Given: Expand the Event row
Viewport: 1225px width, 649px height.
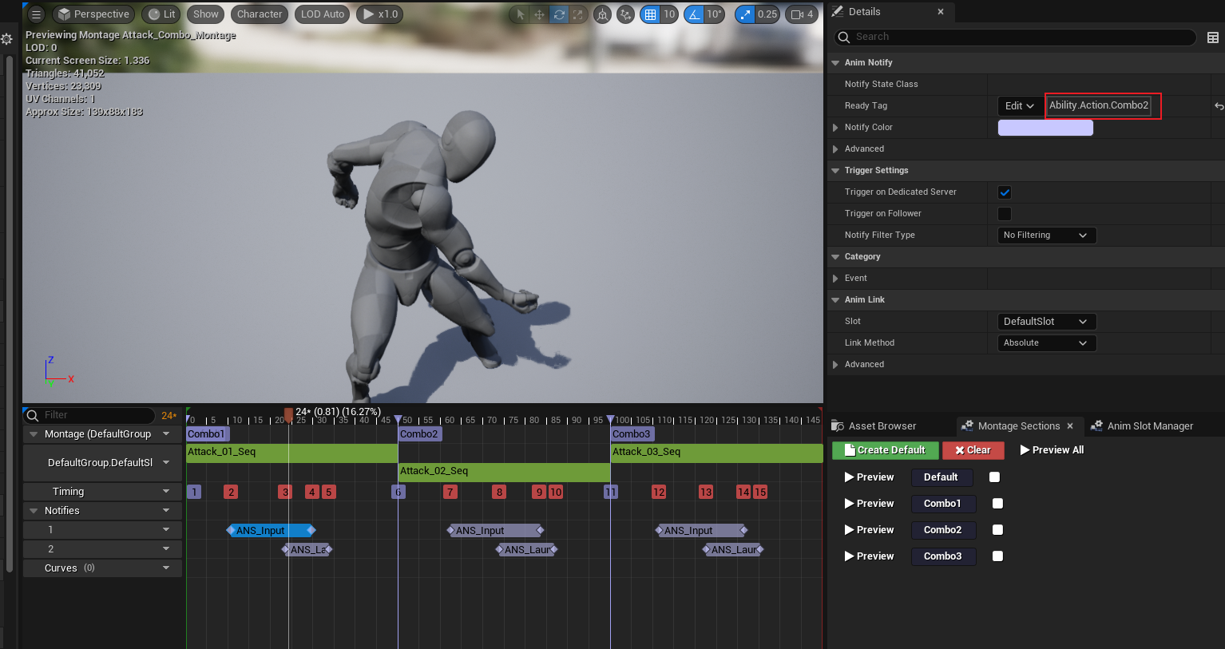Looking at the screenshot, I should tap(835, 279).
